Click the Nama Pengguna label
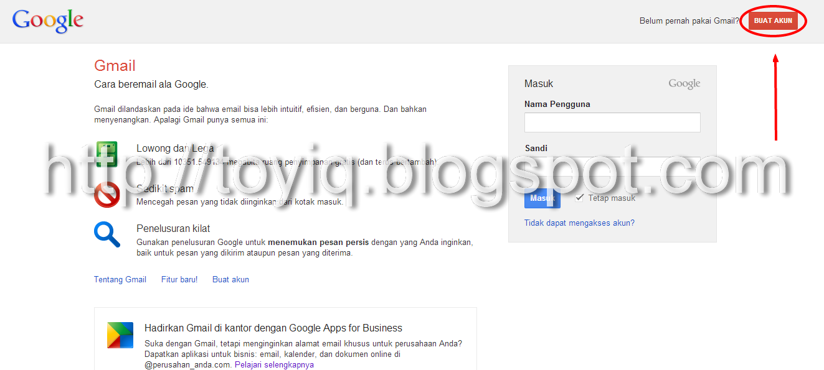824x370 pixels. tap(557, 104)
